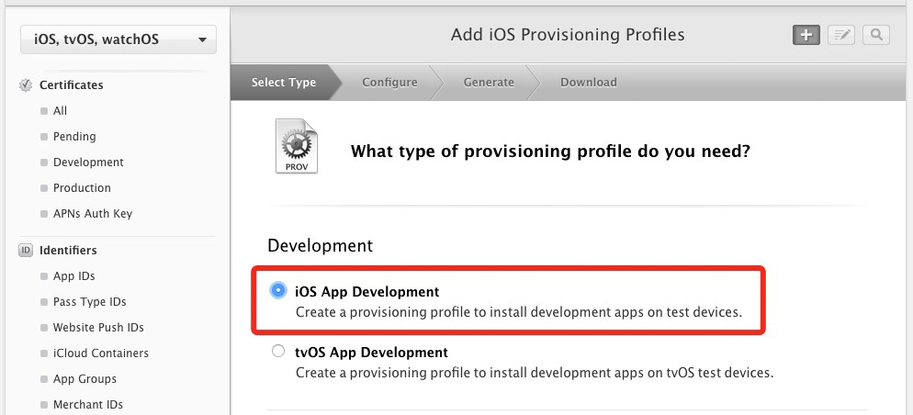
Task: Open iCloud Containers in sidebar
Action: tap(100, 353)
